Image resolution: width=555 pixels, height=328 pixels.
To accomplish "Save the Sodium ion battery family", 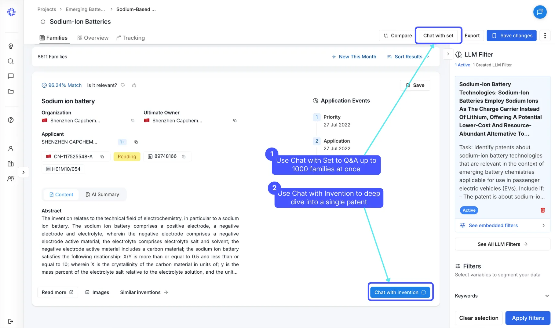I will [415, 85].
